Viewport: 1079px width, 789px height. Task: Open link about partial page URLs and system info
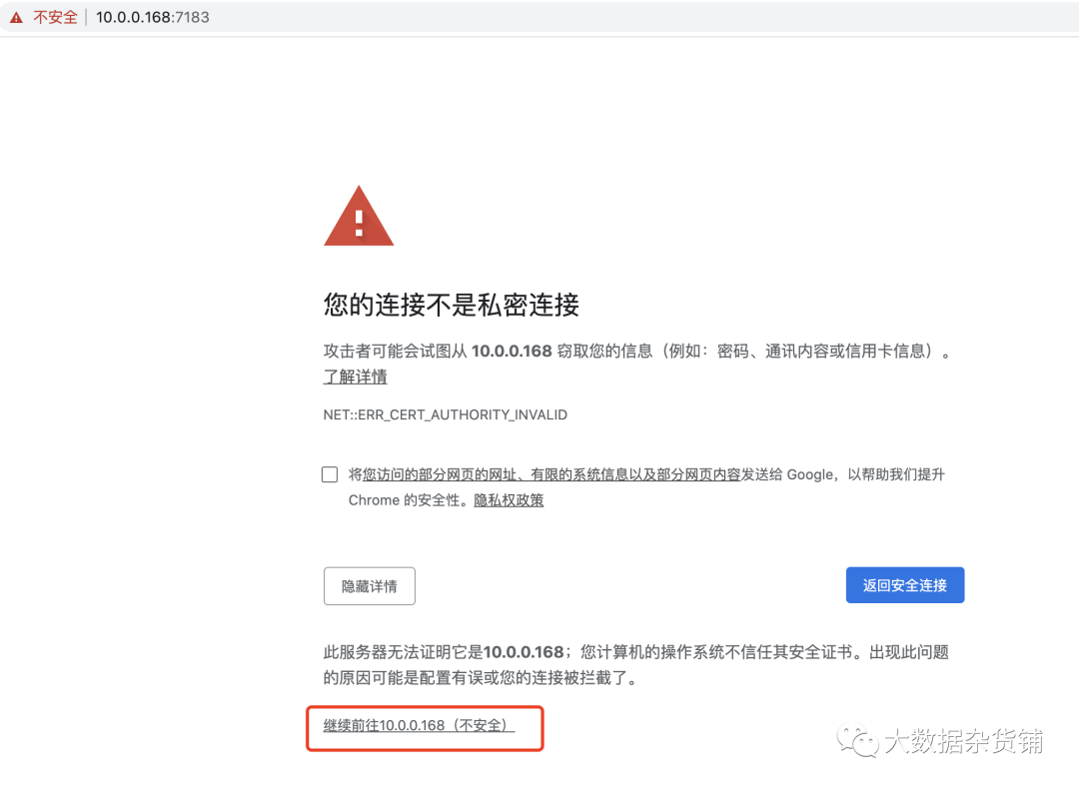[x=551, y=474]
